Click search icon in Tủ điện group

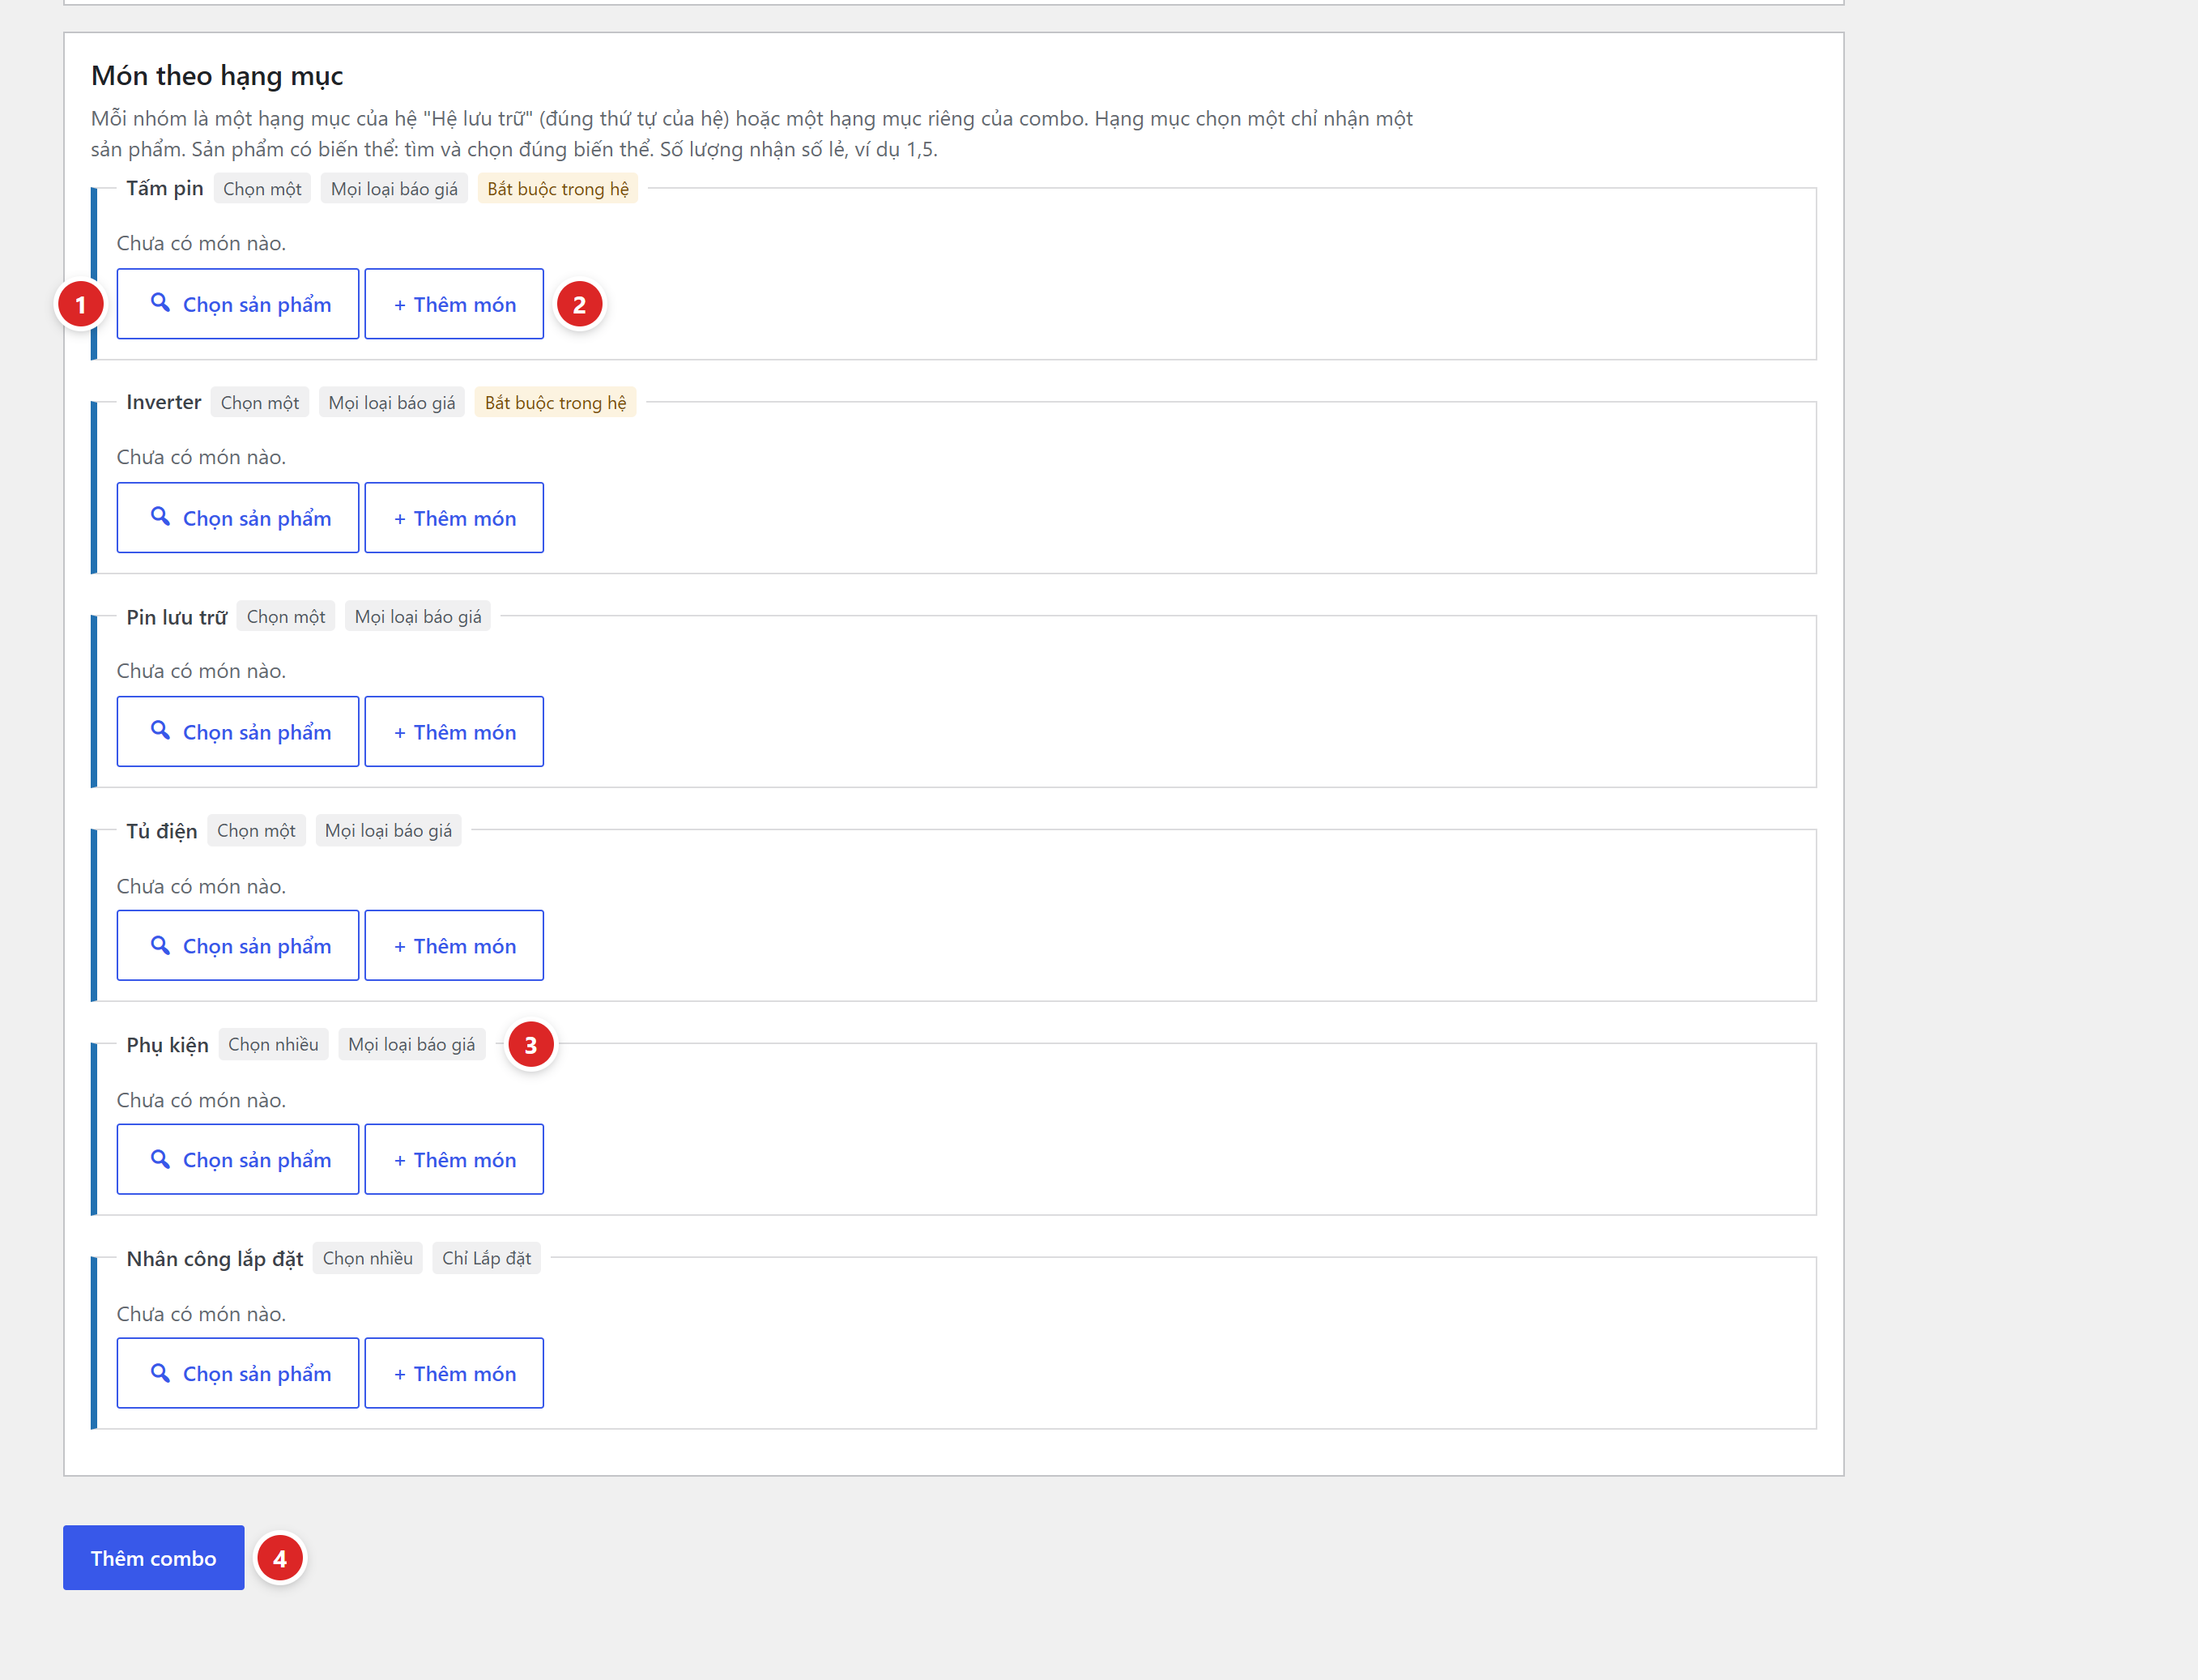pos(160,944)
